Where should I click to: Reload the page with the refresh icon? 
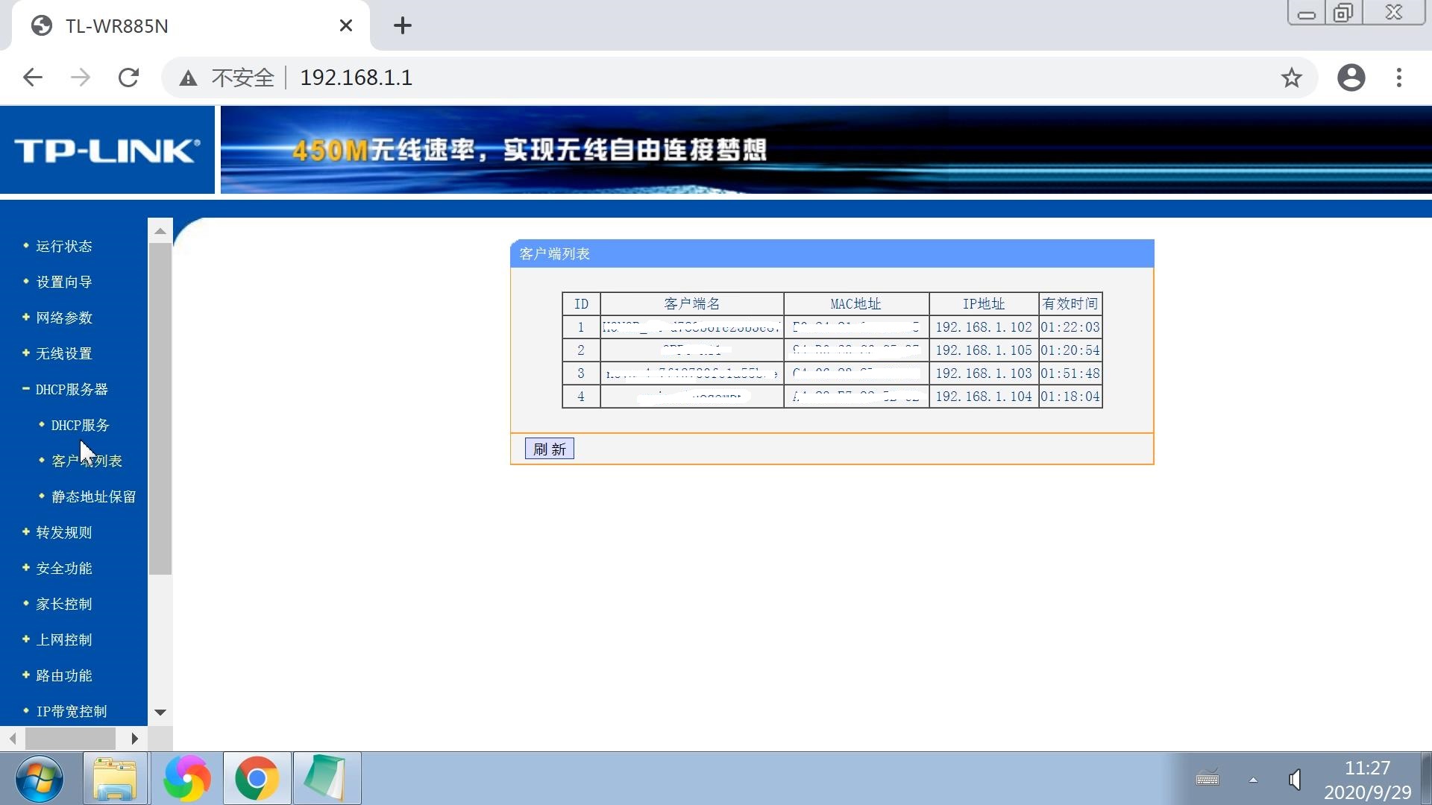tap(128, 77)
